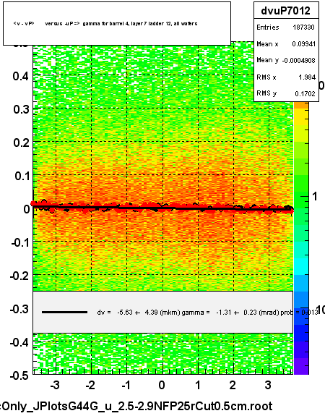Click the dvuP7012 stats box title
Screen dimensions: 325x416
285,11
